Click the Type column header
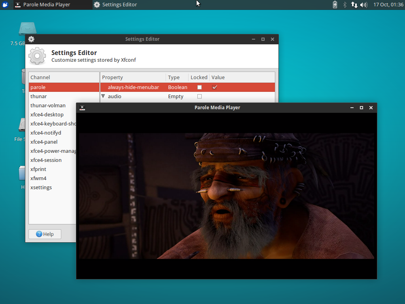 [174, 77]
